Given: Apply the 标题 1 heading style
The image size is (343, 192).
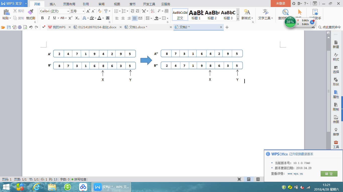Looking at the screenshot, I should click(x=196, y=14).
